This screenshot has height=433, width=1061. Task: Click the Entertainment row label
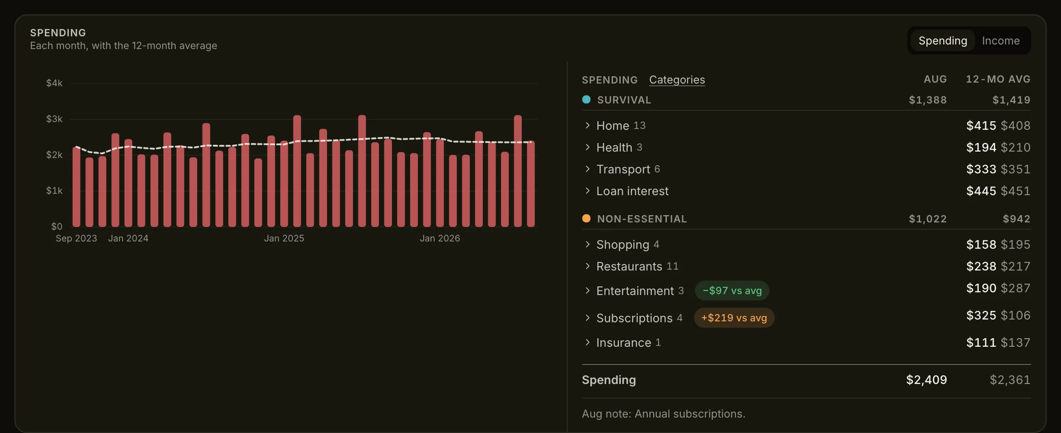(x=635, y=291)
